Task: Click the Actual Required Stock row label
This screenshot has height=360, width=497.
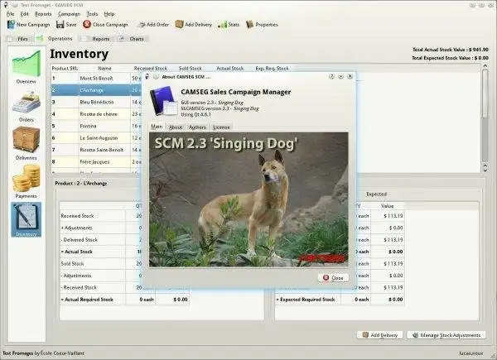Action: coord(87,300)
